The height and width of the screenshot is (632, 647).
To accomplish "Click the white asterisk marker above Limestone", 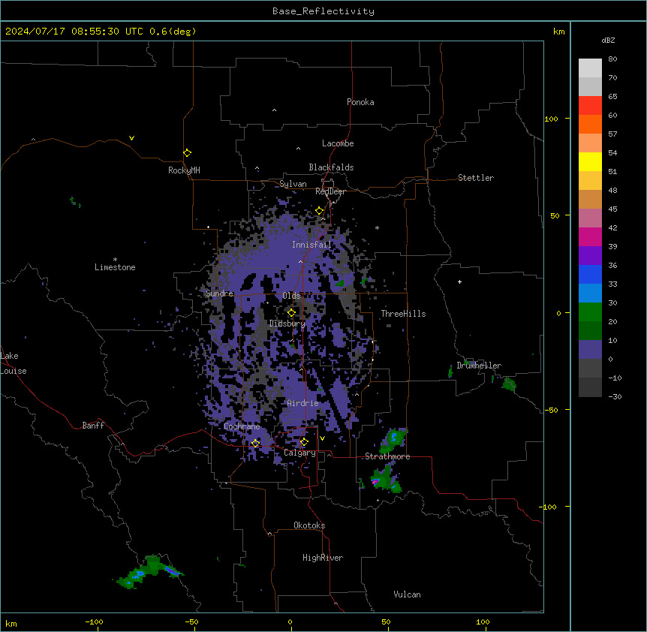I will (x=115, y=259).
